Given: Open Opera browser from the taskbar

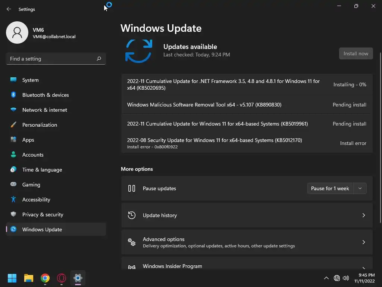Looking at the screenshot, I should (62, 278).
